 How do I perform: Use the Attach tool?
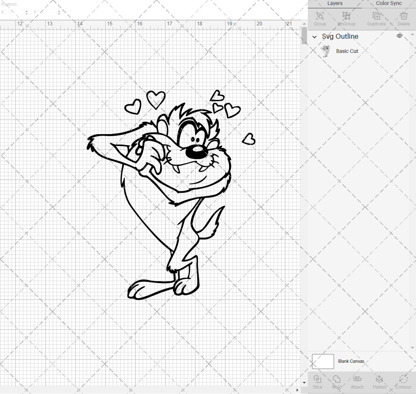tap(357, 382)
